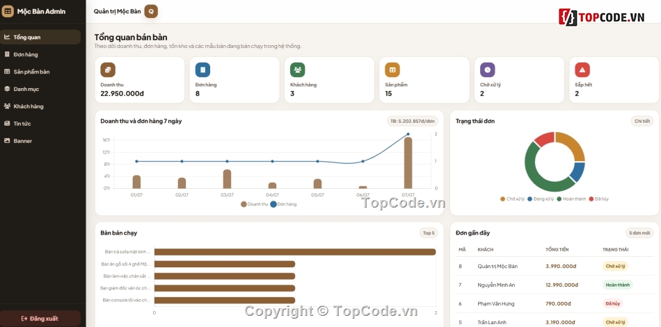Viewport: 661px width, 327px height.
Task: Click customer name Phạm Văn Hưng
Action: point(495,303)
